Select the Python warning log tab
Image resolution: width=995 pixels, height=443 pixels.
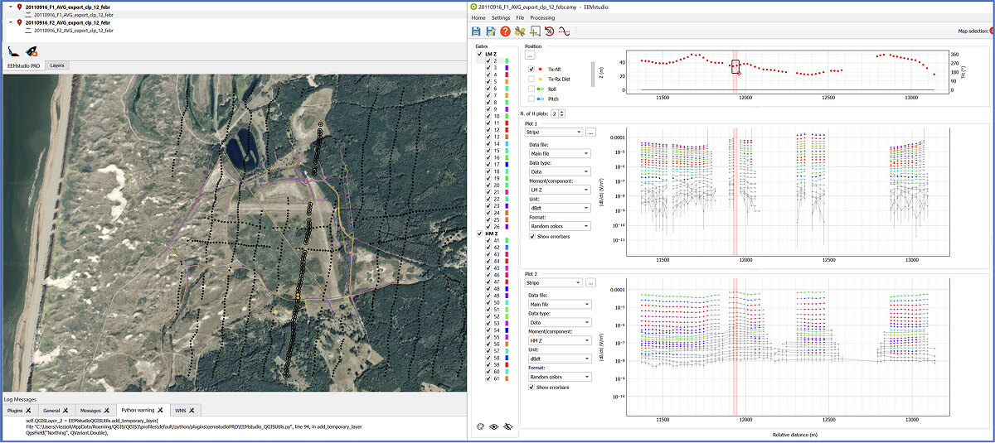coord(143,411)
